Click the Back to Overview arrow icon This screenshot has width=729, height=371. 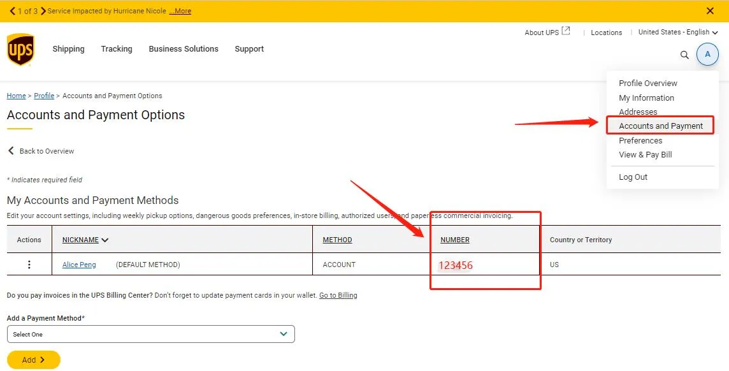point(11,150)
